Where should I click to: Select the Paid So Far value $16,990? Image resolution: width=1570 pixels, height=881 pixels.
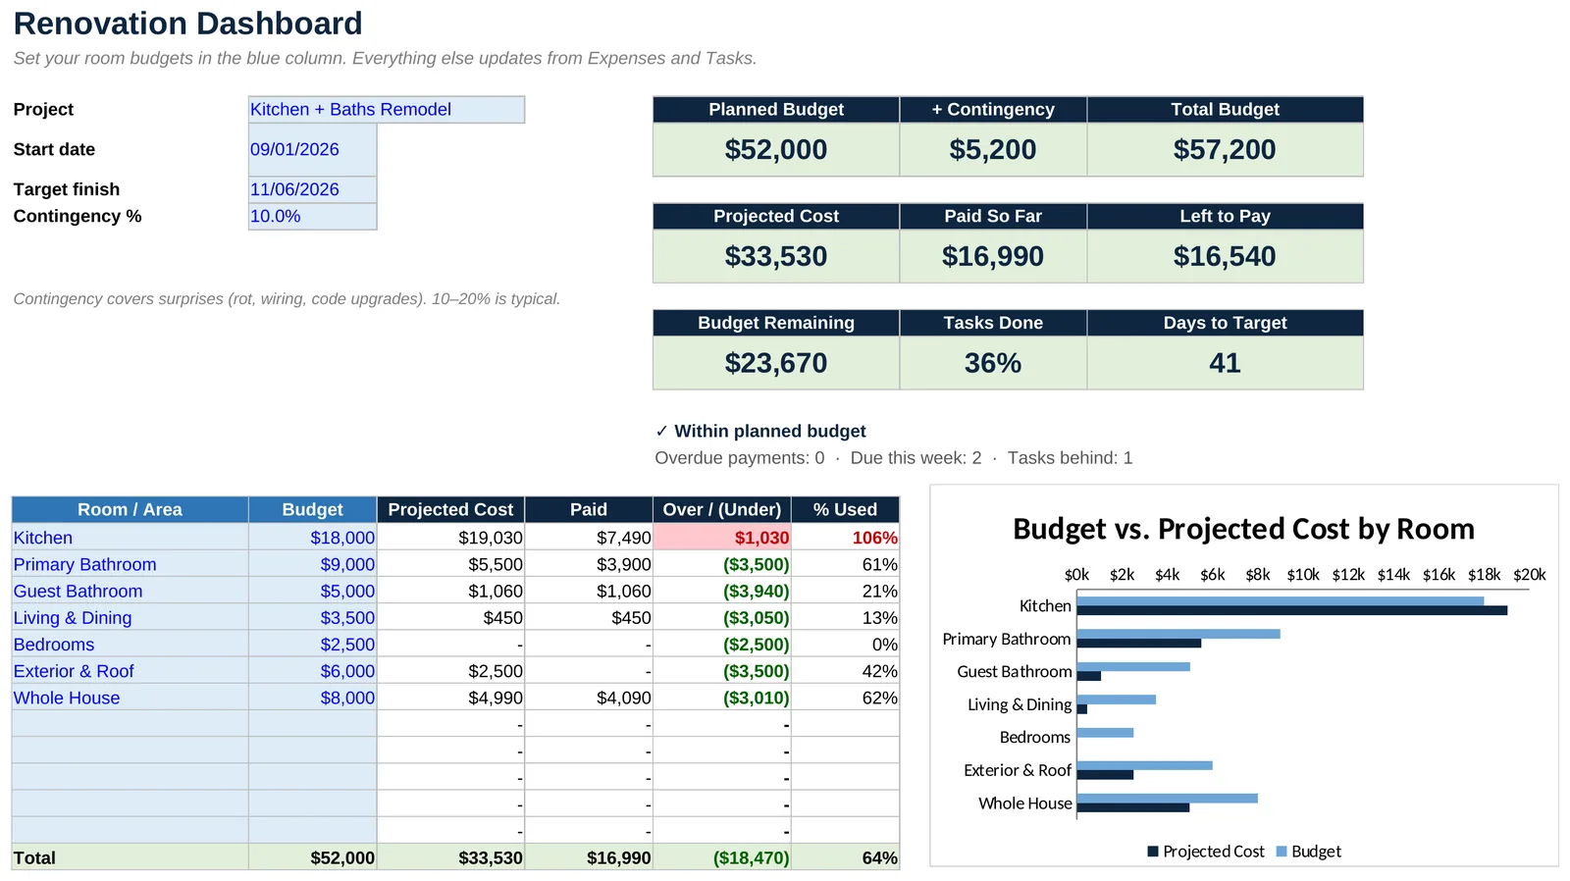[x=993, y=257]
